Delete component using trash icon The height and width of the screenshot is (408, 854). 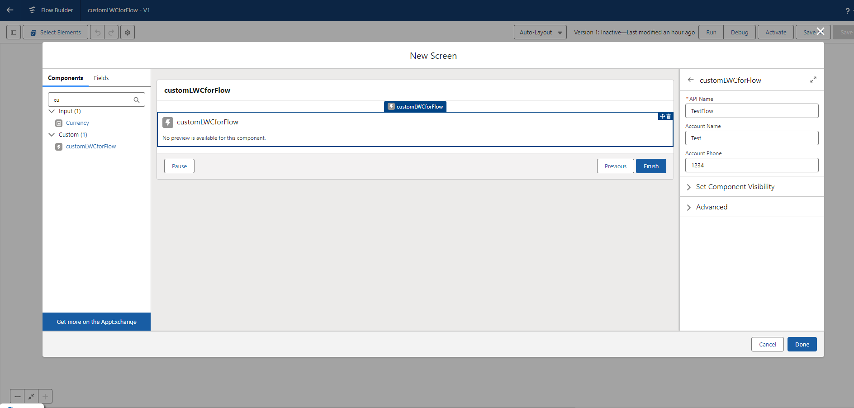669,116
